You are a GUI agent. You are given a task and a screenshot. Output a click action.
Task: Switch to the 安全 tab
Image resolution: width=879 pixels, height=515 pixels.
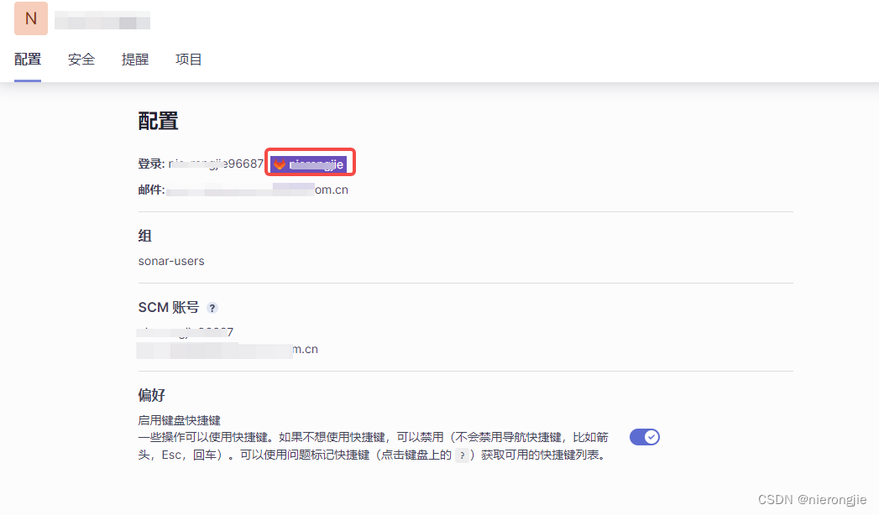click(81, 59)
